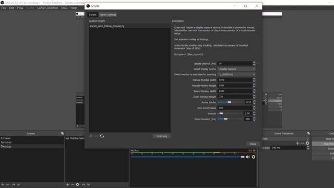This screenshot has width=334, height=188.
Task: Click the OBS logo in the main window title bar
Action: click(x=2, y=3)
